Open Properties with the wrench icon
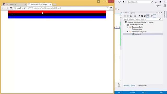167x94 pixels. click(152, 16)
